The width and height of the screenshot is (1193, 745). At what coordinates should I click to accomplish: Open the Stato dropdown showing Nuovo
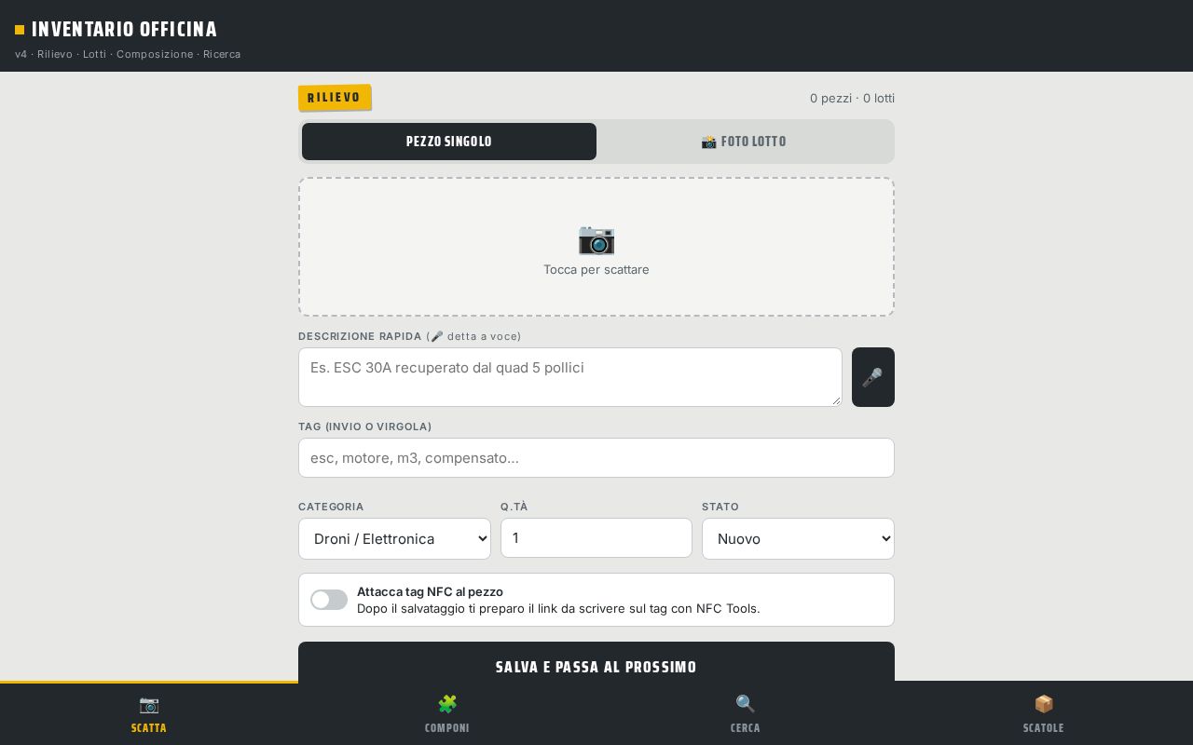click(x=798, y=538)
